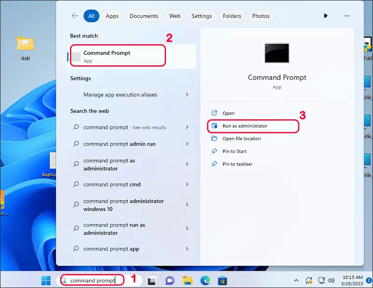
Task: Open Microsoft Store from the taskbar
Action: (x=223, y=281)
